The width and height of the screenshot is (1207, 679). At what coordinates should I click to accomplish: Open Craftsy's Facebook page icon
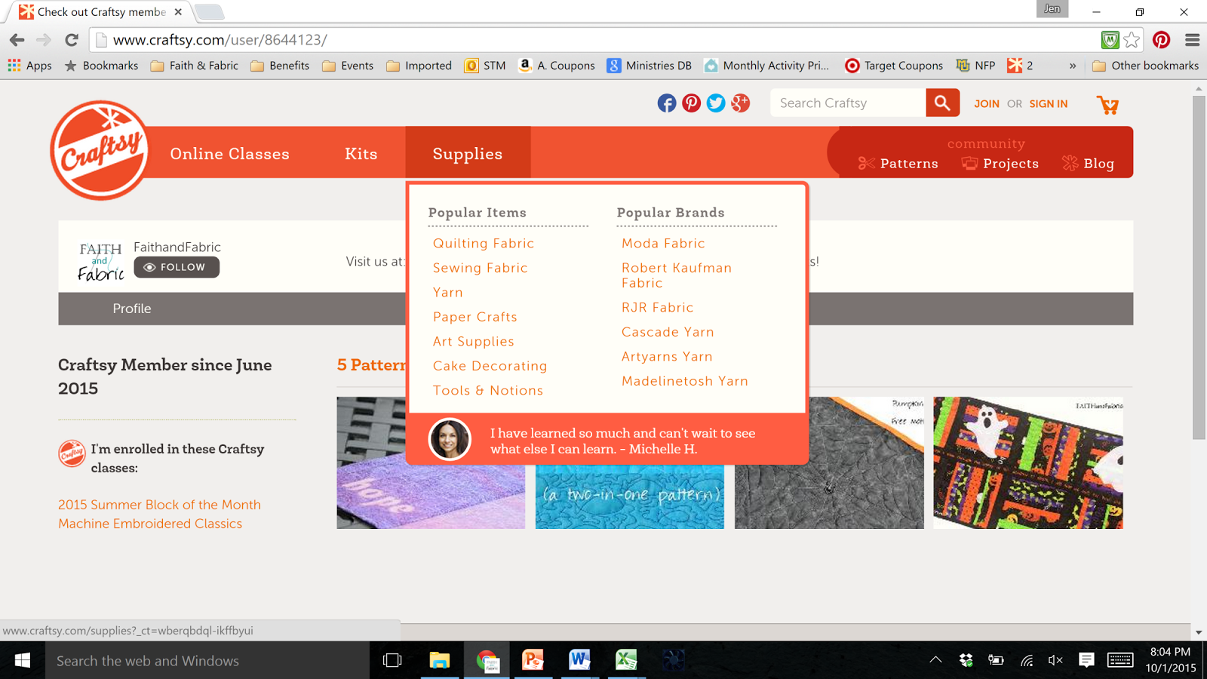(x=667, y=103)
